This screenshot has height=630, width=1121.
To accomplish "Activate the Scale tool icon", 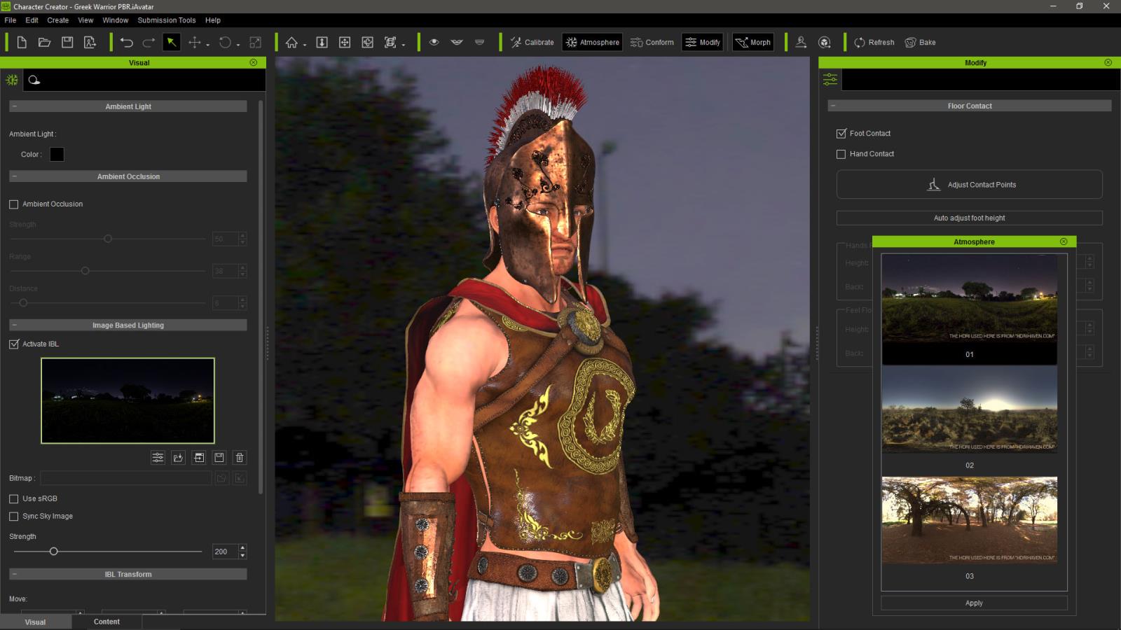I will [256, 42].
